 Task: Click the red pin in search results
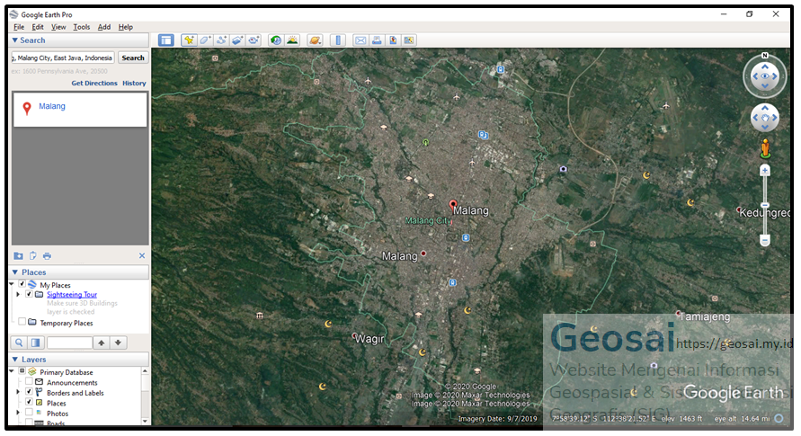tap(27, 108)
